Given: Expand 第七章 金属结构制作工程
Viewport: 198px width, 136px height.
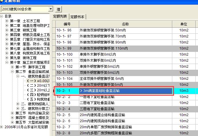Looking at the screenshot, I should click(x=7, y=48).
